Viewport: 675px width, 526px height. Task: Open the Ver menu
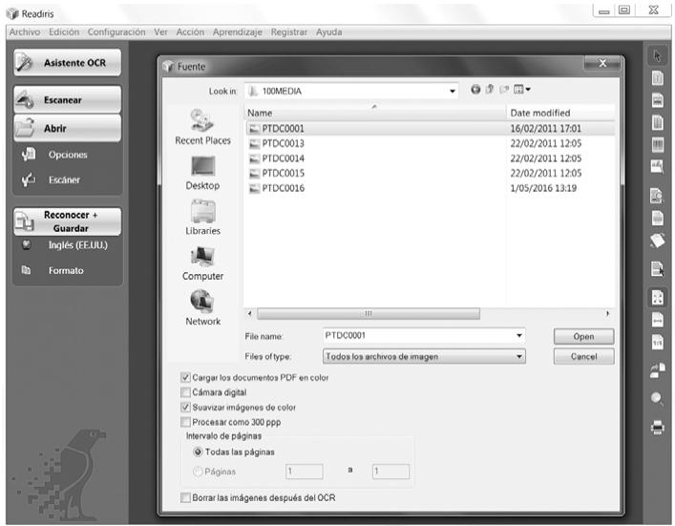point(161,32)
